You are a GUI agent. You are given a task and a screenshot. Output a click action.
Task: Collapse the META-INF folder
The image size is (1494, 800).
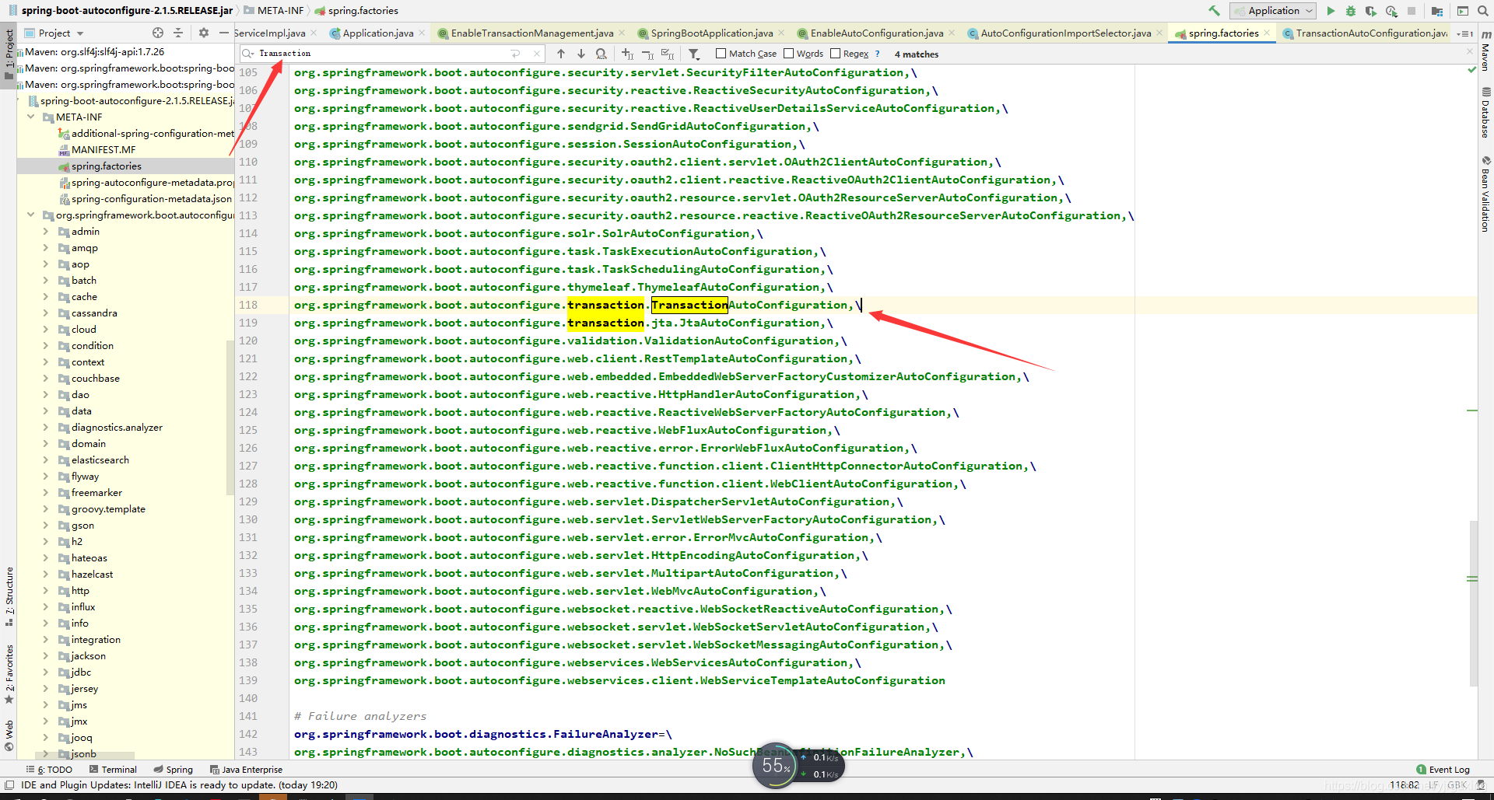click(x=31, y=117)
